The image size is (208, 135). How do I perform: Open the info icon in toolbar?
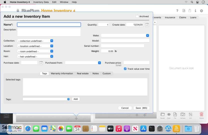(195, 10)
